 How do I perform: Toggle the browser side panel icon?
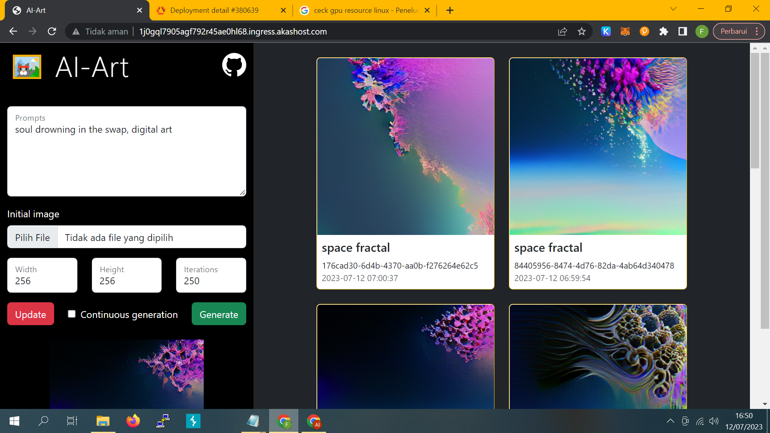pyautogui.click(x=683, y=31)
